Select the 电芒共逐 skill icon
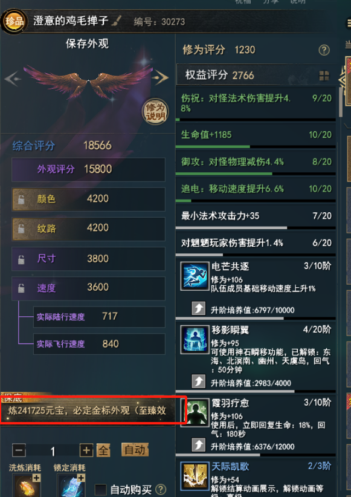 [195, 276]
